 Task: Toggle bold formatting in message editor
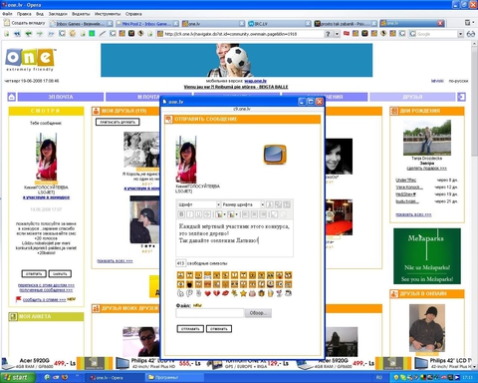(181, 214)
